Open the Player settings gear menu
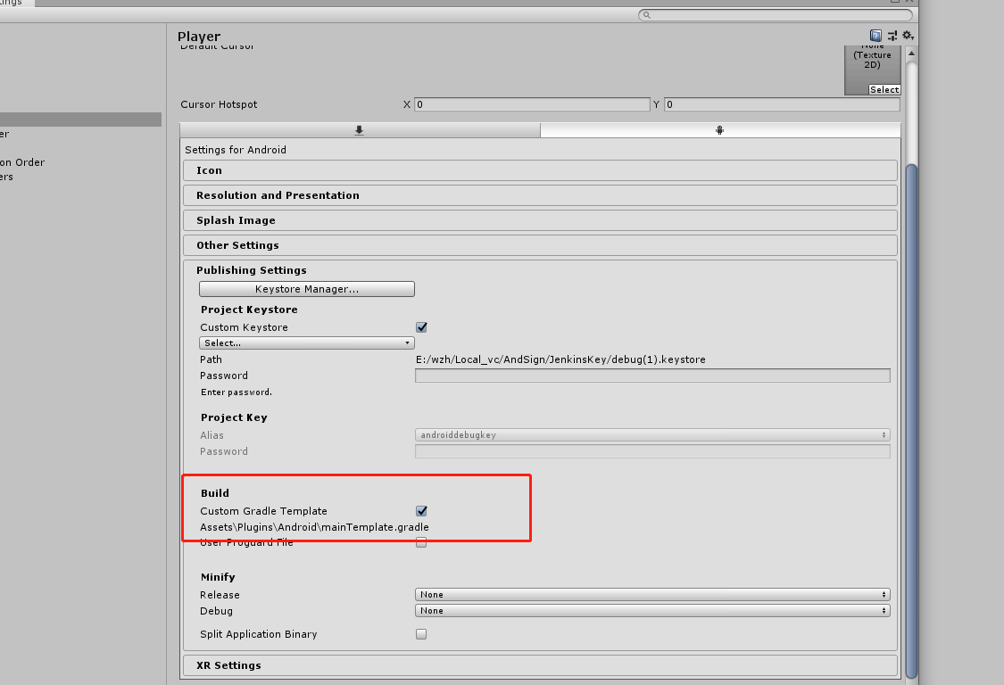The height and width of the screenshot is (685, 1004). (908, 36)
